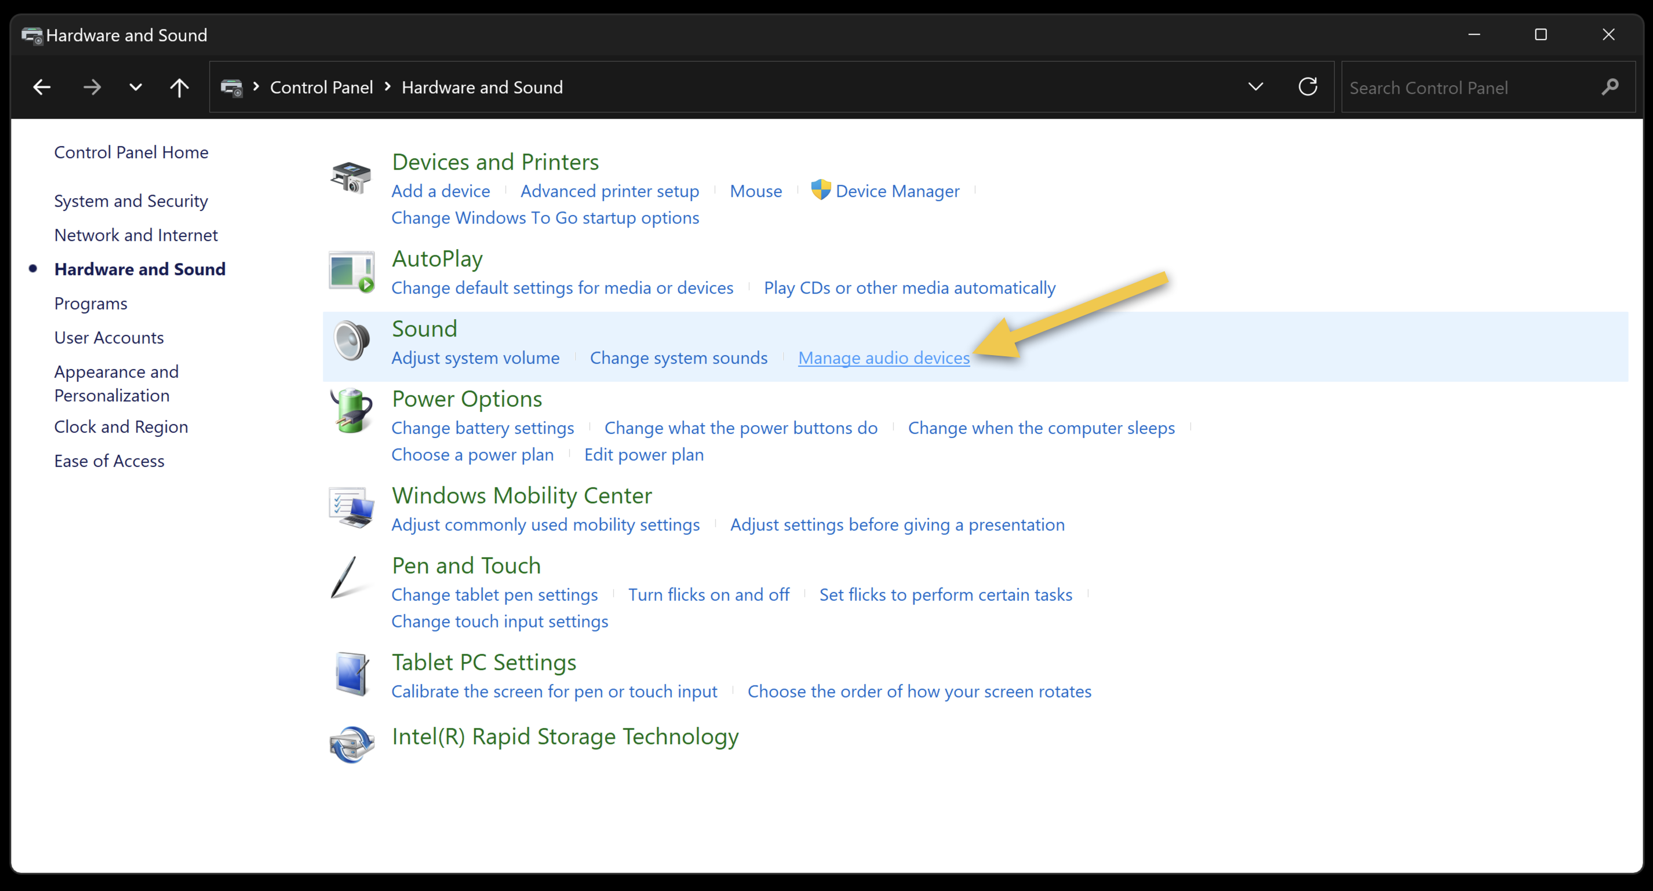The height and width of the screenshot is (891, 1653).
Task: Click the Intel Rapid Storage Technology icon
Action: 351,744
